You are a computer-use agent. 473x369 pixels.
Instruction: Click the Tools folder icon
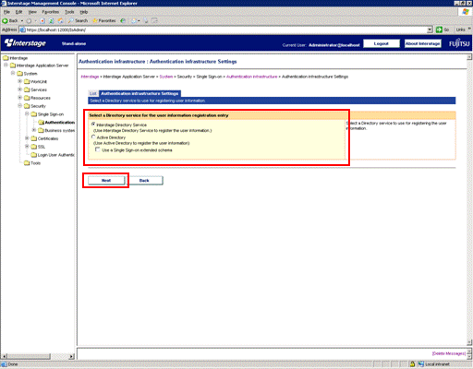[x=27, y=163]
